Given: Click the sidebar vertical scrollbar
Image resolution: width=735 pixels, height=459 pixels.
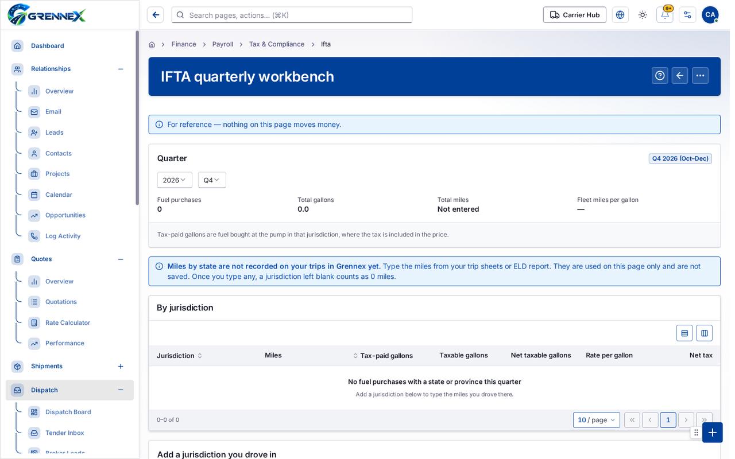Looking at the screenshot, I should click(x=137, y=118).
